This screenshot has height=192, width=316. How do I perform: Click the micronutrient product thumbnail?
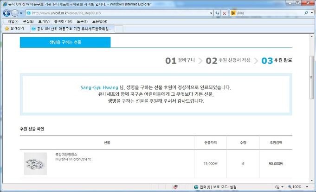point(35,164)
